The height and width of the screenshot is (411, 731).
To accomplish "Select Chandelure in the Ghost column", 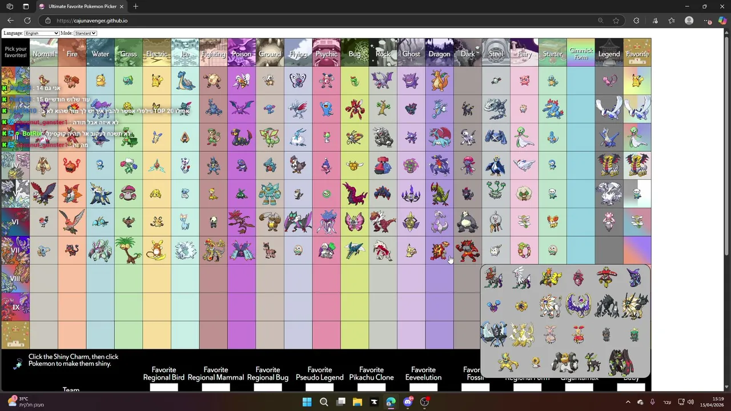I will [x=411, y=194].
